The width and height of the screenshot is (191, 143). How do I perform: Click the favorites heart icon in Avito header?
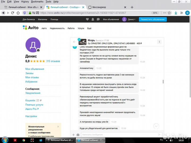click(88, 19)
